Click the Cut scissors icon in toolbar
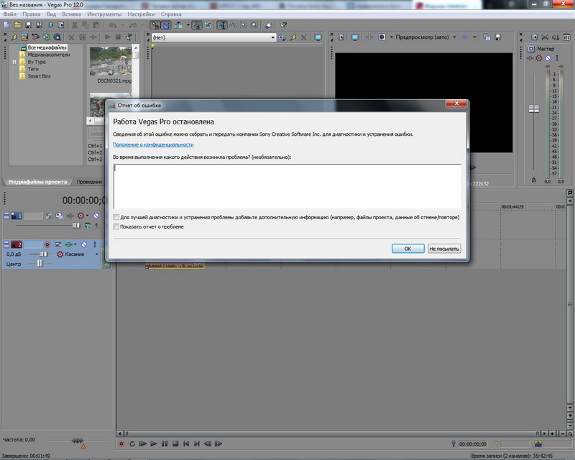 (74, 25)
